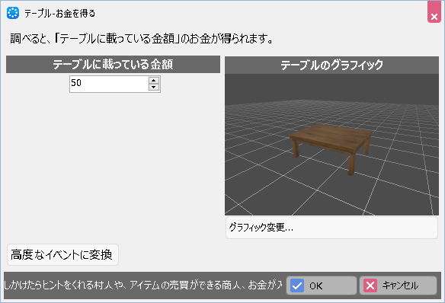Viewport: 445px width, 303px height.
Task: Decrease the amount with the down arrow
Action: pos(153,87)
